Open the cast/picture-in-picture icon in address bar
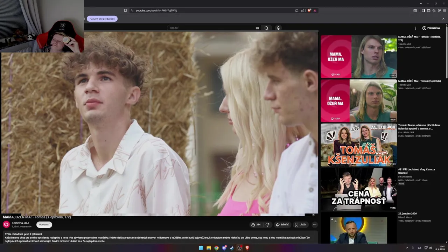448x252 pixels. pyautogui.click(x=297, y=10)
